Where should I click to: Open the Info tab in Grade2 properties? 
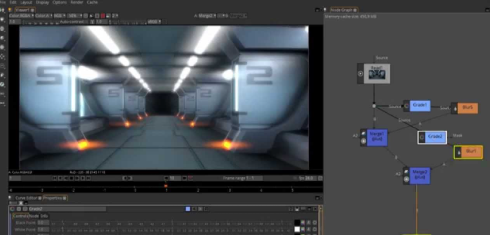[44, 216]
